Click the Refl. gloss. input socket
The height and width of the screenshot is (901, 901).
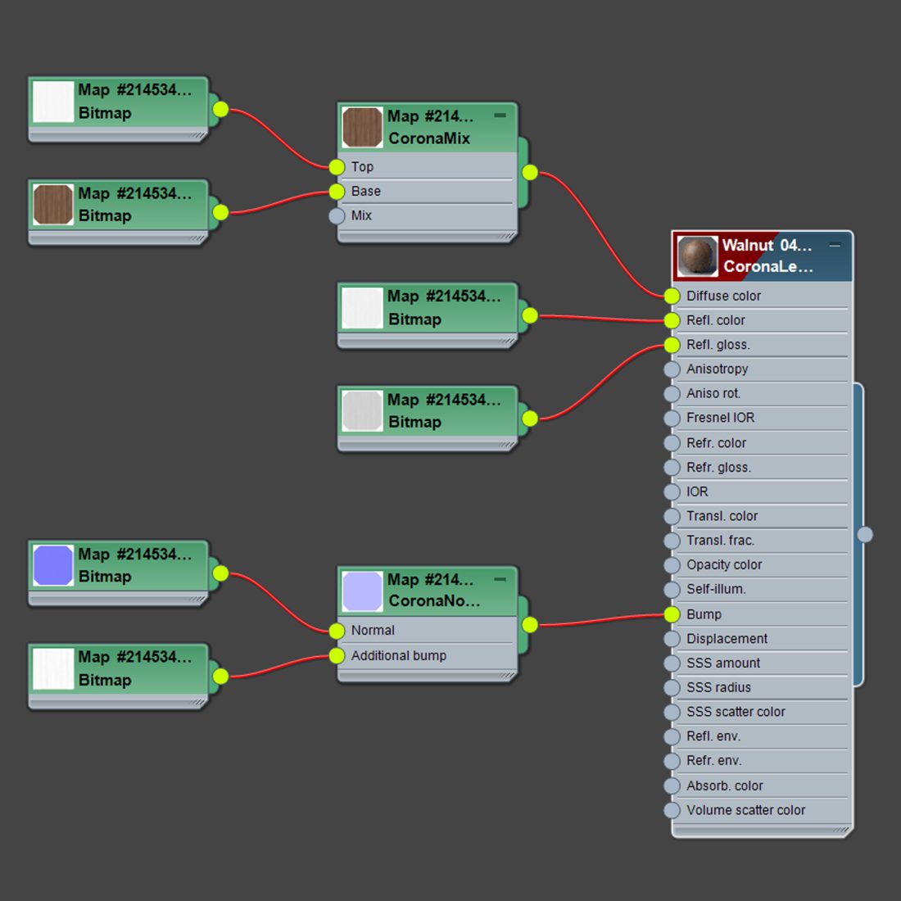pos(672,345)
